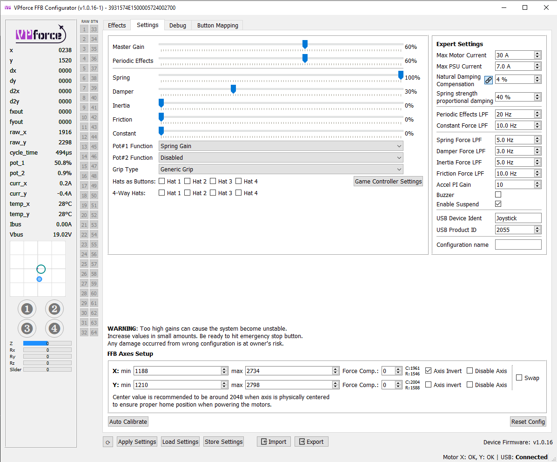Click the Master Gain slider handle
Screen dimensions: 557x462
click(305, 44)
